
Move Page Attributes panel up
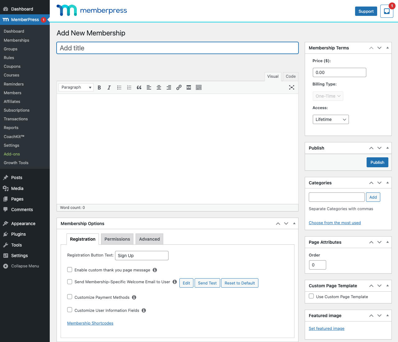coord(371,242)
